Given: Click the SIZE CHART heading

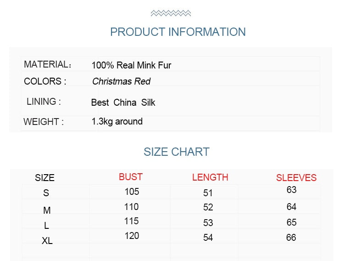Looking at the screenshot, I should pyautogui.click(x=177, y=152).
